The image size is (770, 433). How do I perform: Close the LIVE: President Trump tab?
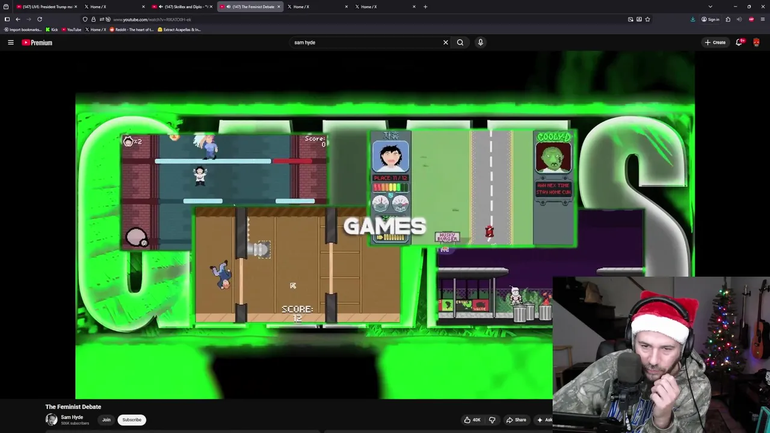tap(75, 7)
